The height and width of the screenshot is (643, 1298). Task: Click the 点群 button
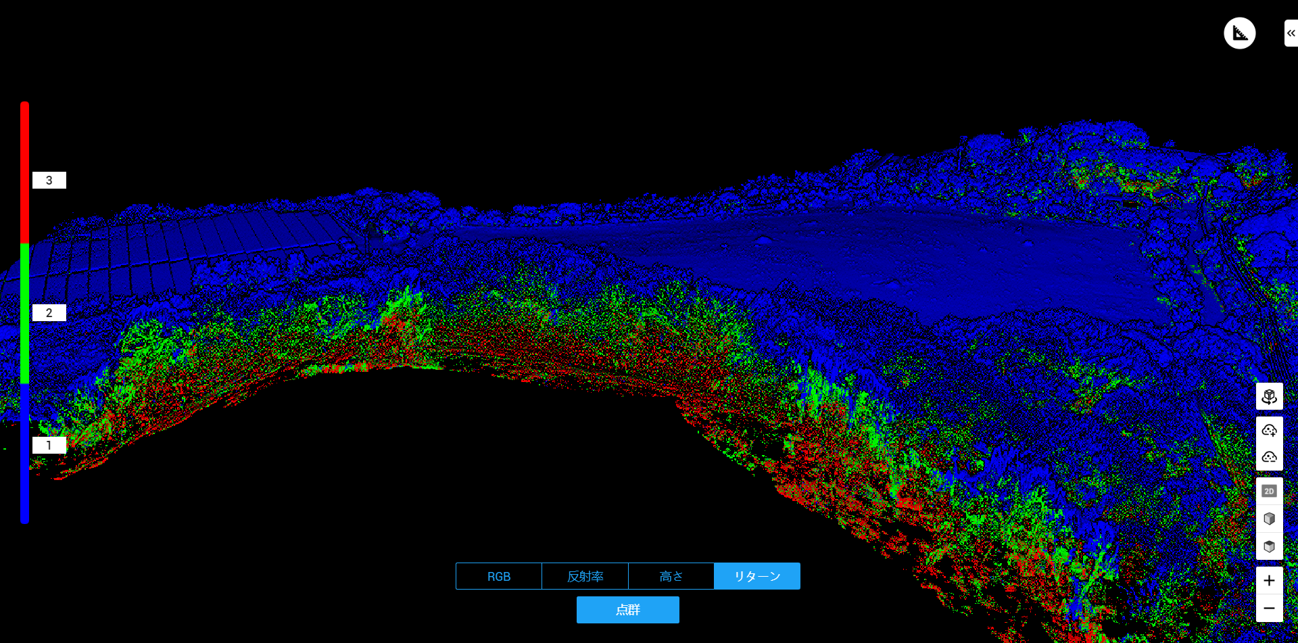[x=628, y=610]
